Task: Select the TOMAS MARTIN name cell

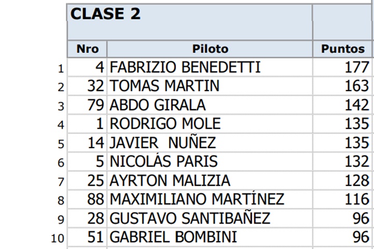Action: coord(165,86)
